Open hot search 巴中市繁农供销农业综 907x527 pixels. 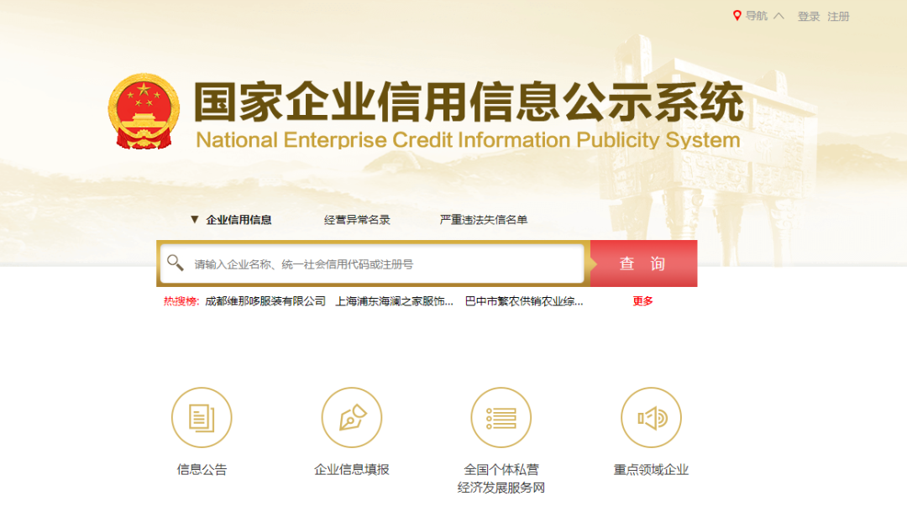point(523,301)
